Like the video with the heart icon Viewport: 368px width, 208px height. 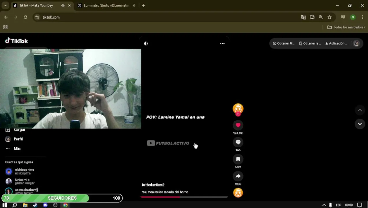(238, 125)
